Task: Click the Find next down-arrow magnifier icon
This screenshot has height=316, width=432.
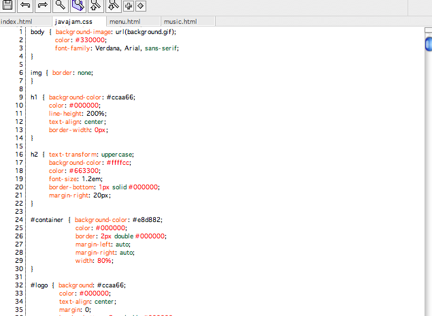Action: (x=113, y=5)
